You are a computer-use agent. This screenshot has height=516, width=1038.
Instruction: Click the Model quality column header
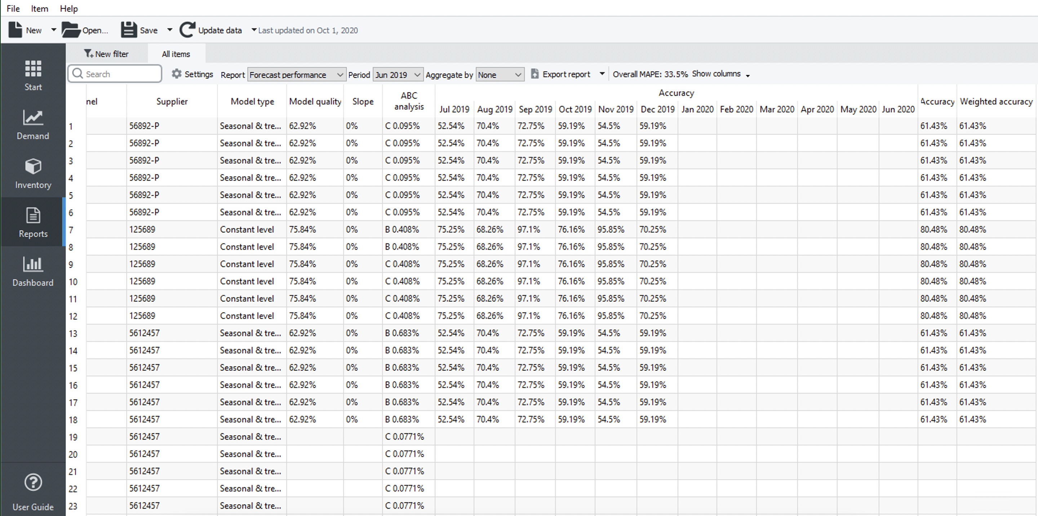[315, 101]
